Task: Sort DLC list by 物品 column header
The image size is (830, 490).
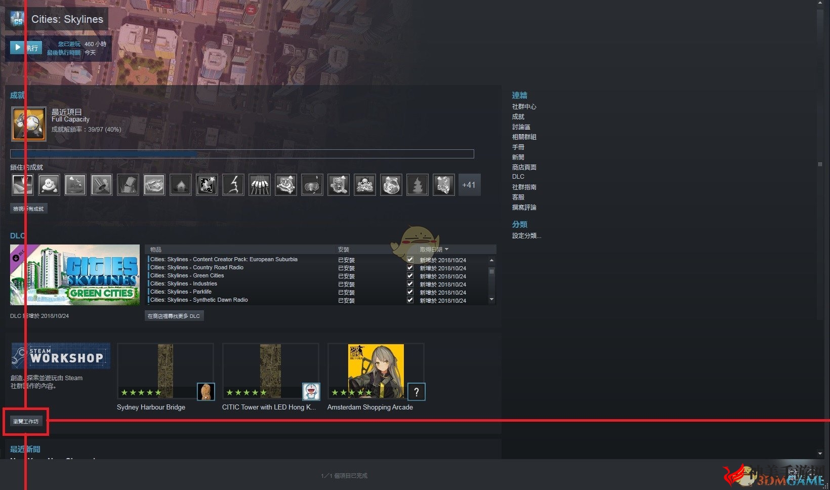Action: click(x=156, y=250)
